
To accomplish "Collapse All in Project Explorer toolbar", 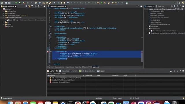I will pos(26,6).
